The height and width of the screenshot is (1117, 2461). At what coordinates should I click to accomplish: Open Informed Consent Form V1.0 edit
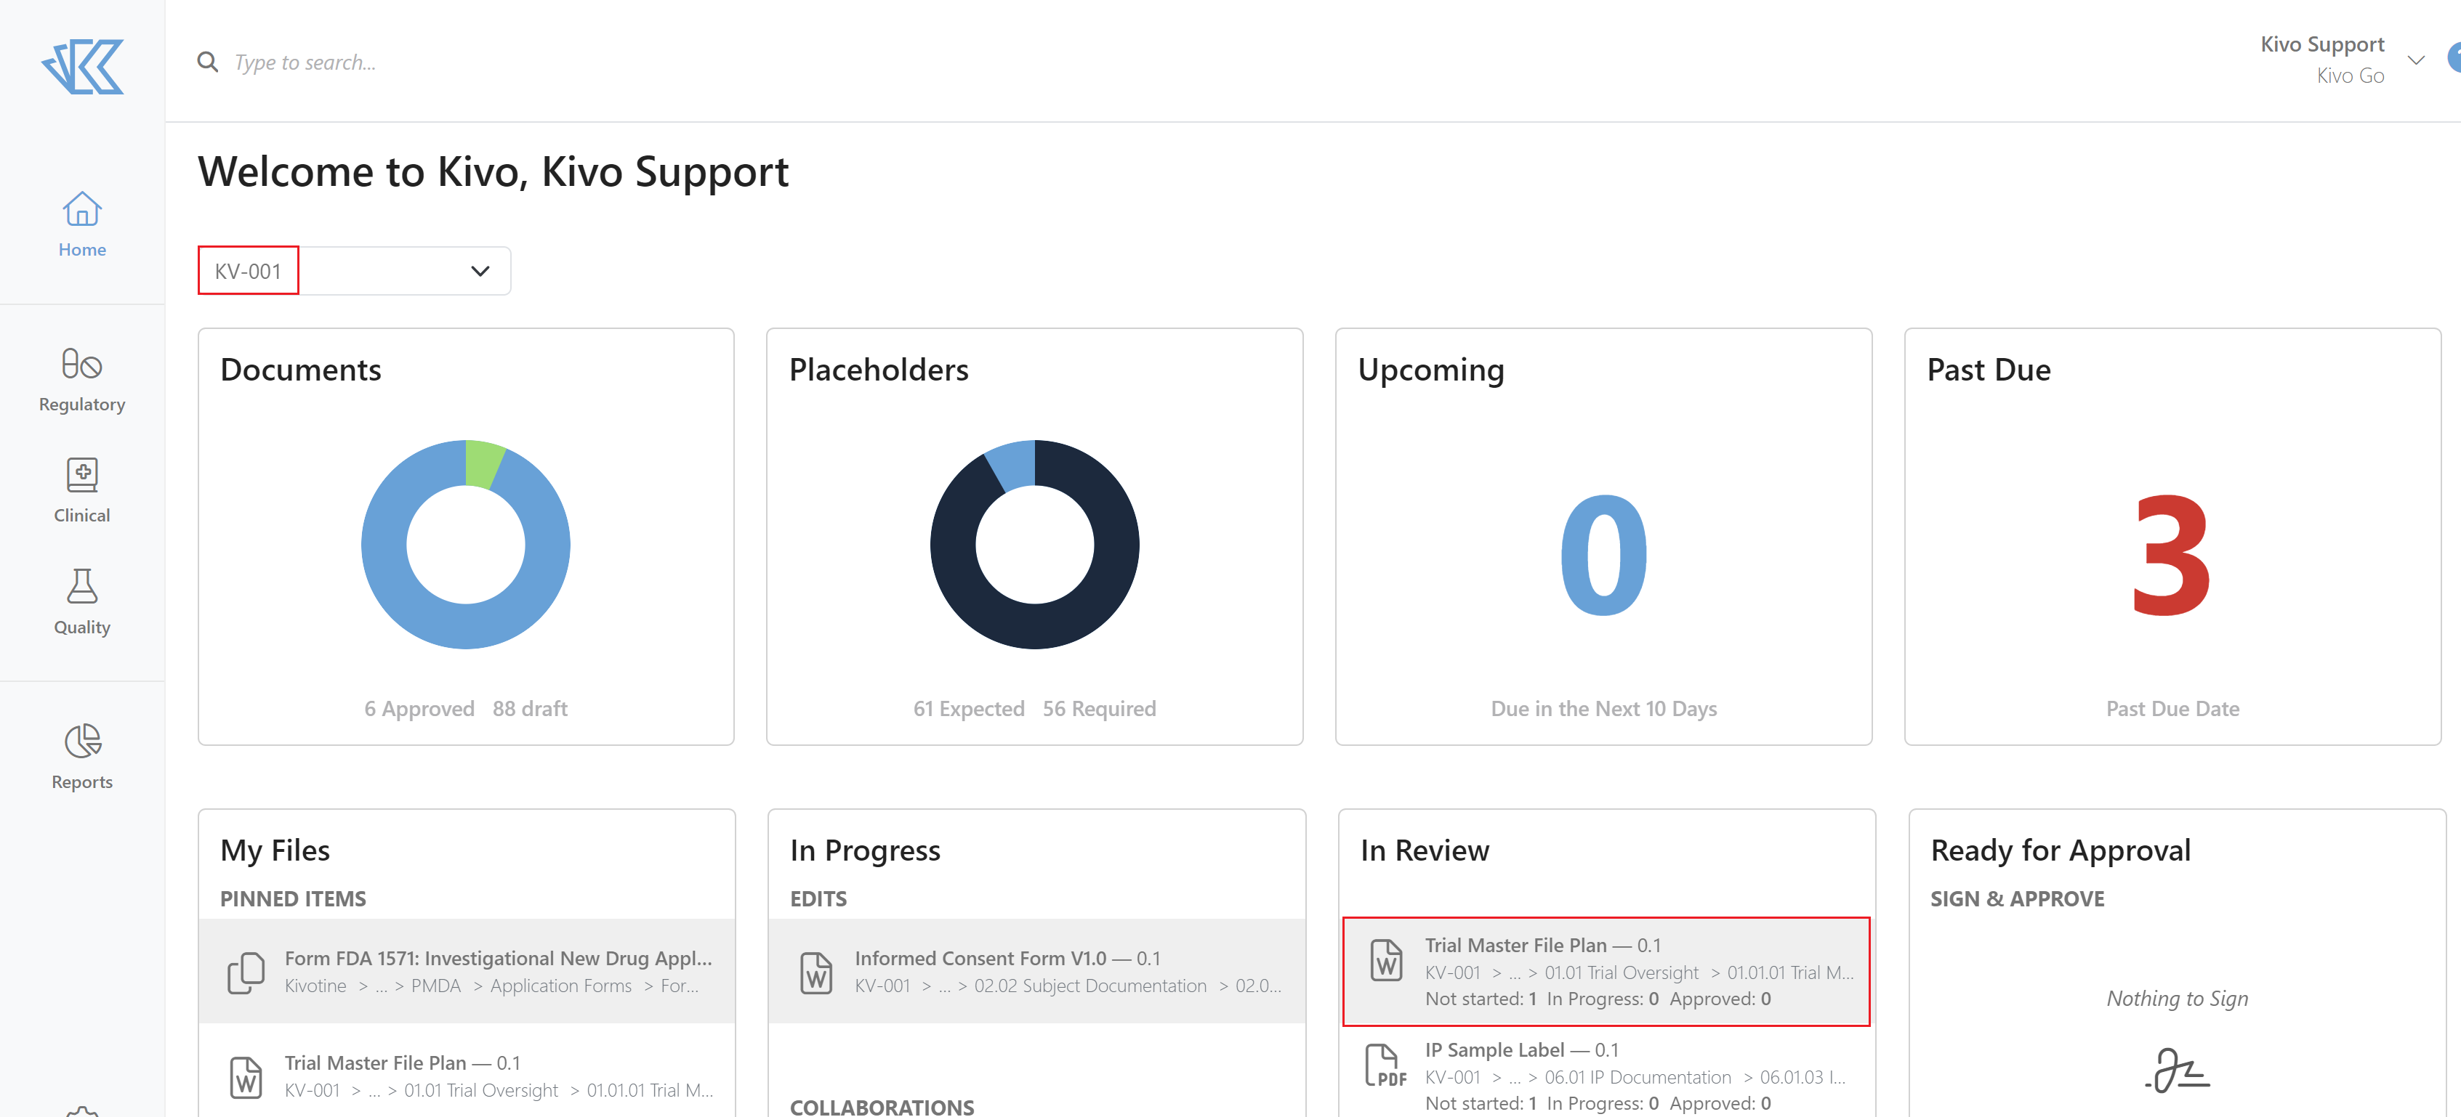(x=1036, y=972)
